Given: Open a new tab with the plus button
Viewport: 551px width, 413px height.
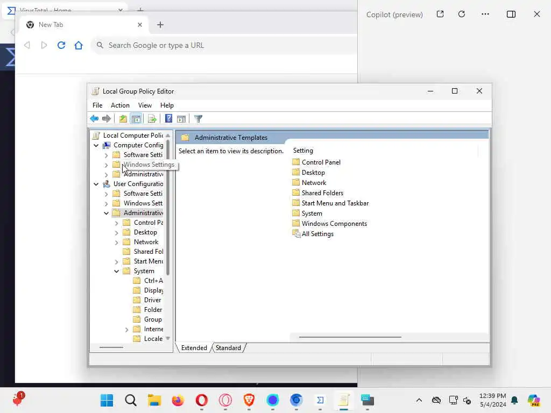Looking at the screenshot, I should pyautogui.click(x=160, y=25).
